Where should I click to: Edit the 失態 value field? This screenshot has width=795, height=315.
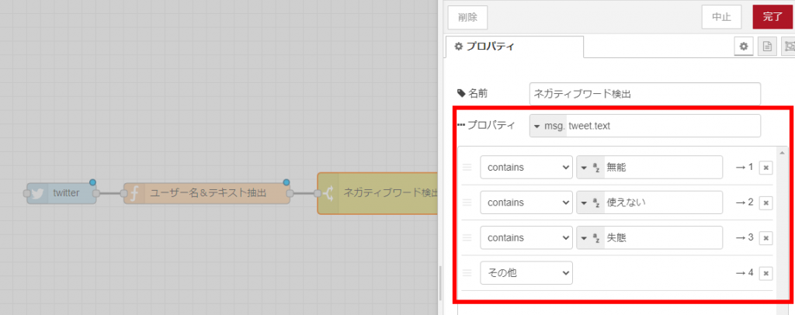point(663,237)
